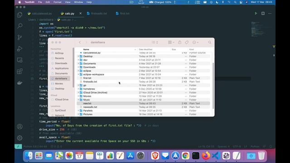Expand the Parallels folder
This screenshot has height=163, width=290.
click(78, 110)
